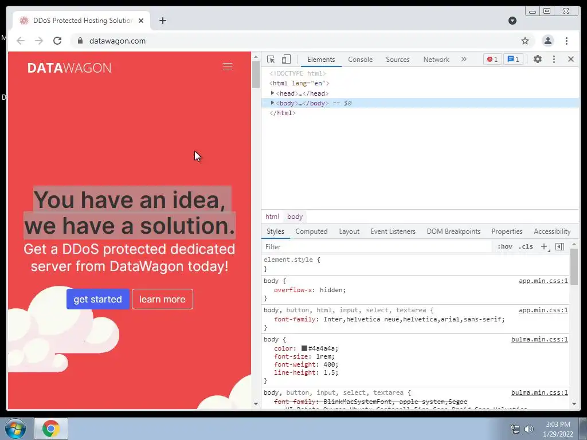
Task: Open the Layout pane tab
Action: (x=349, y=231)
